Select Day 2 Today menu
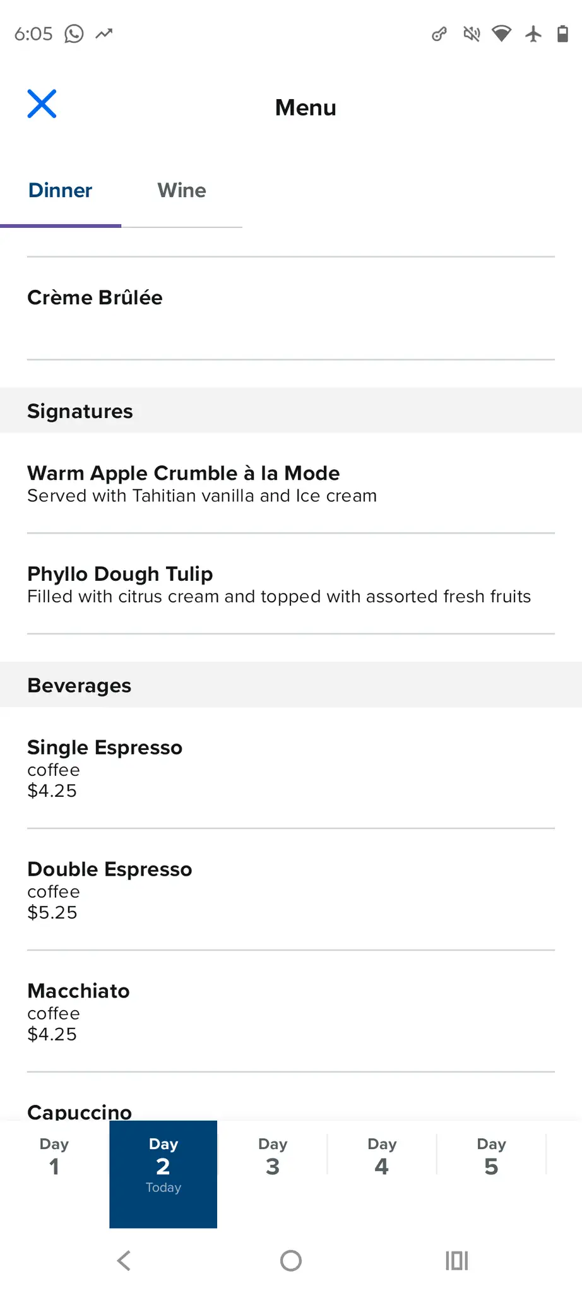Screen dimensions: 582x1293 [x=163, y=1173]
